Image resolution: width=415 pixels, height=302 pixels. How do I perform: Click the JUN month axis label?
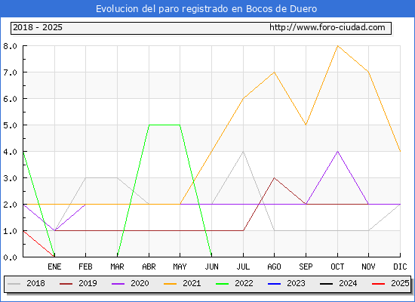(212, 267)
